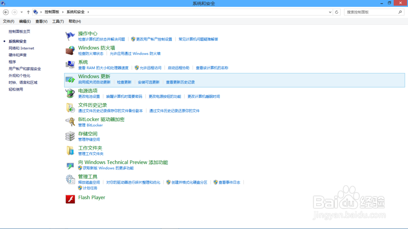Viewport: 408px width, 229px height.
Task: Click the Windows Technical Preview 添加功能 icon
Action: pyautogui.click(x=70, y=165)
